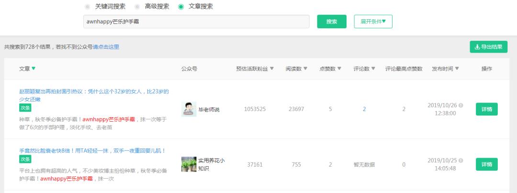Viewport: 517px width, 193px height.
Task: Click the 1053525 follower count cell
Action: point(255,109)
